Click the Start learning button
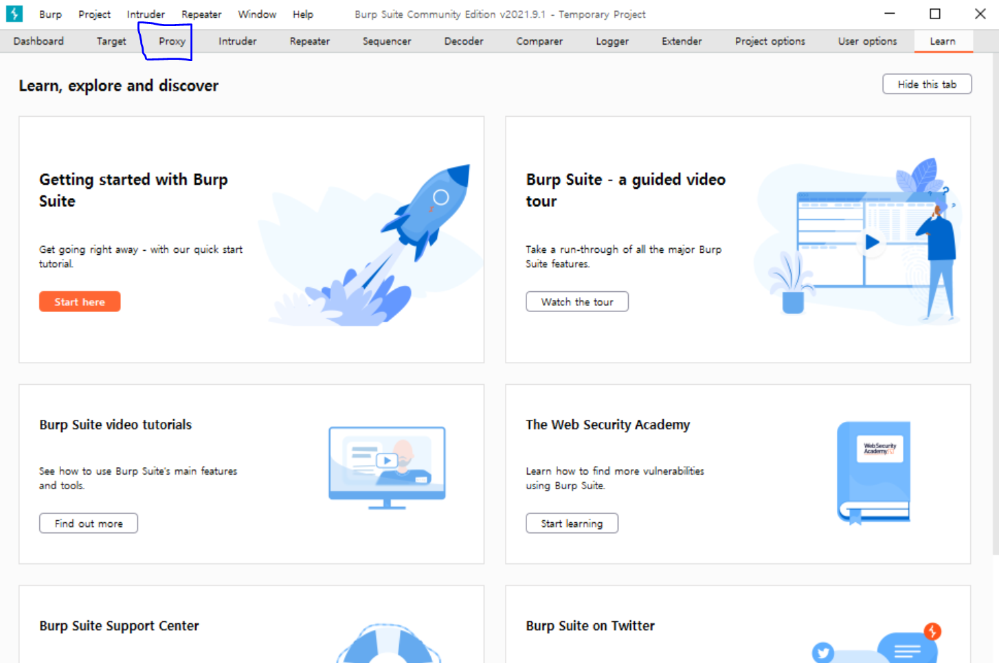This screenshot has width=999, height=663. click(572, 524)
